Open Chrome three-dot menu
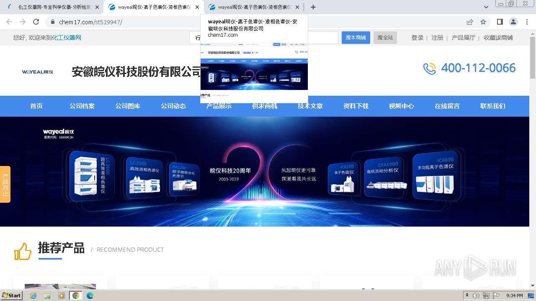 [526, 22]
